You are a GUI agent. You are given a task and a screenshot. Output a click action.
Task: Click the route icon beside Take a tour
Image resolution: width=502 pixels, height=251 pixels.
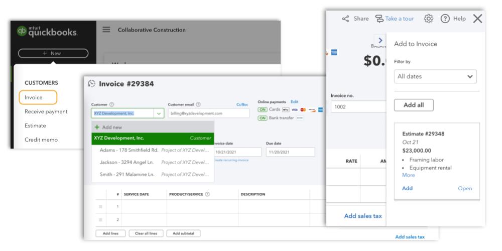tap(380, 19)
